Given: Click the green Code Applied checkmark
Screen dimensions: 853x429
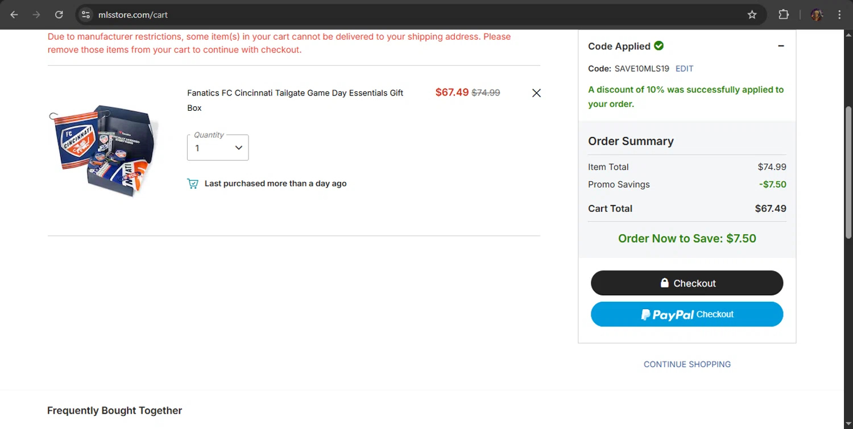Looking at the screenshot, I should [659, 46].
